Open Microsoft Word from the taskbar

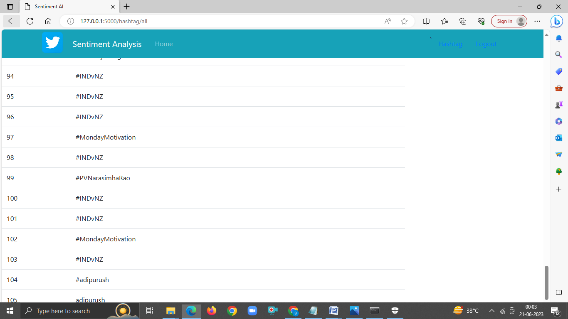pos(333,311)
